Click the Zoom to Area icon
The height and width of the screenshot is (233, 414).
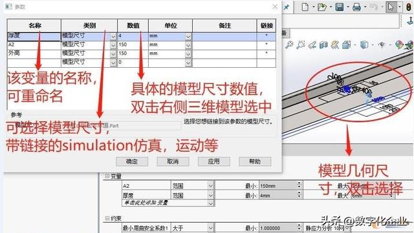point(300,45)
